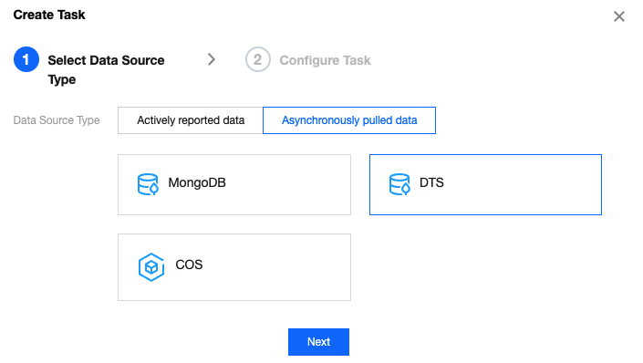Click the chevron arrow between steps
The width and height of the screenshot is (643, 363).
pyautogui.click(x=212, y=59)
